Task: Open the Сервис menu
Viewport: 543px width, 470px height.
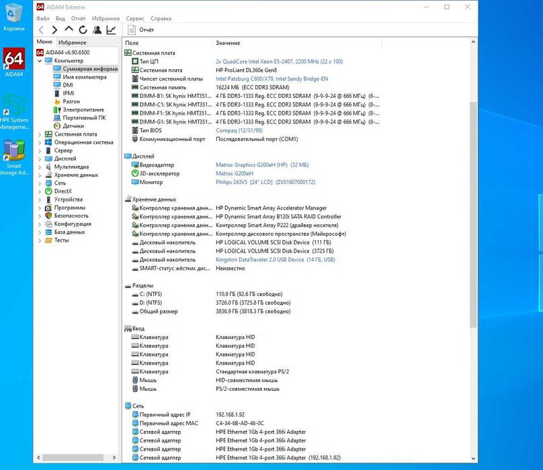Action: pyautogui.click(x=134, y=19)
